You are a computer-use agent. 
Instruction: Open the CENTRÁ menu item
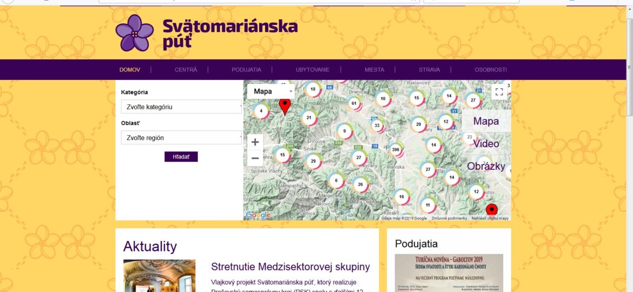186,70
